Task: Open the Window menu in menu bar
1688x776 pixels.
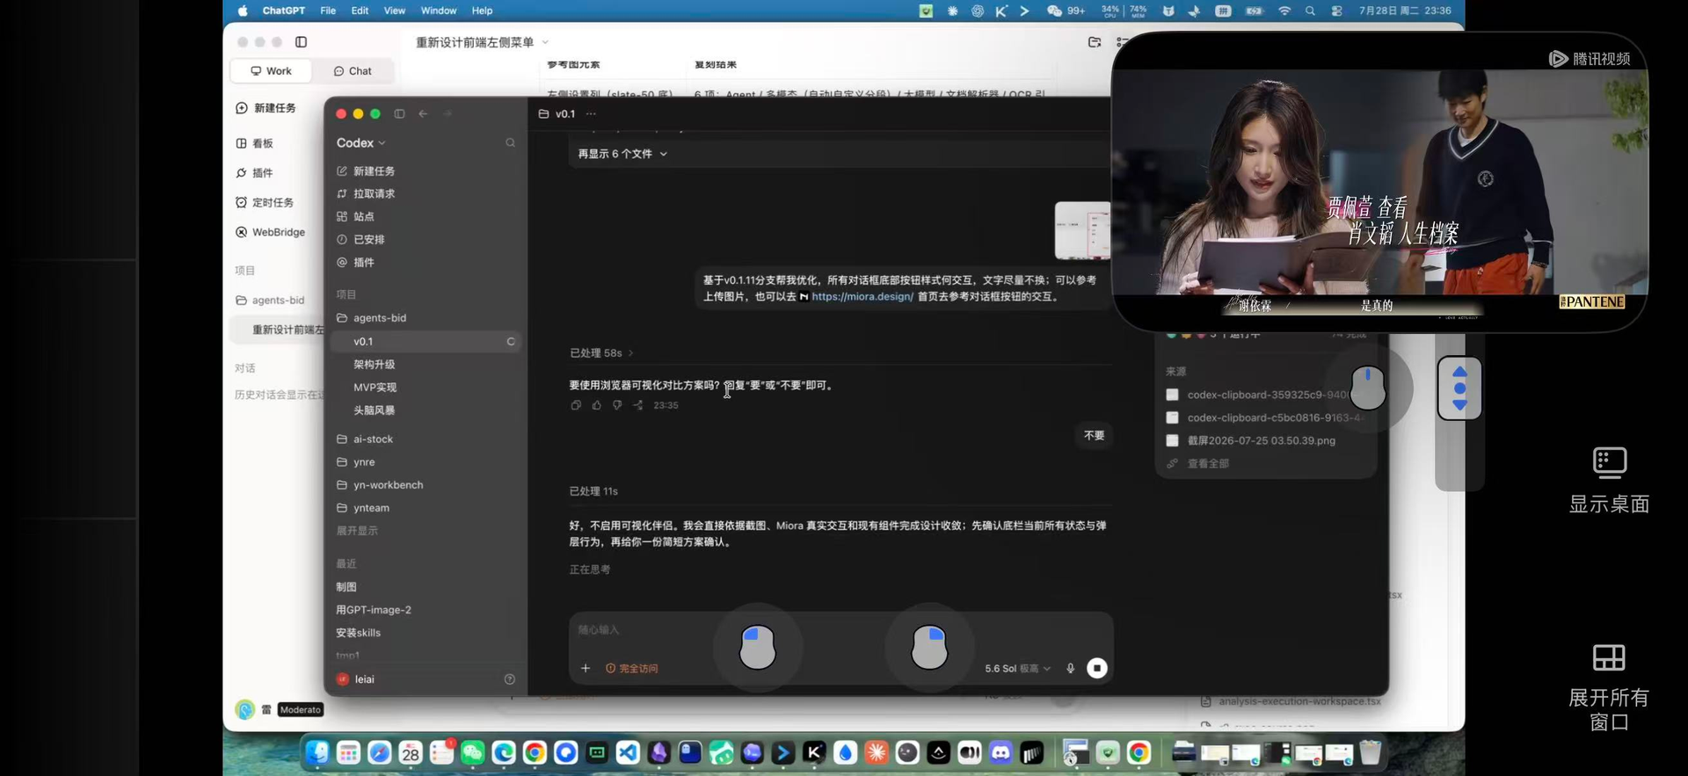Action: tap(438, 11)
